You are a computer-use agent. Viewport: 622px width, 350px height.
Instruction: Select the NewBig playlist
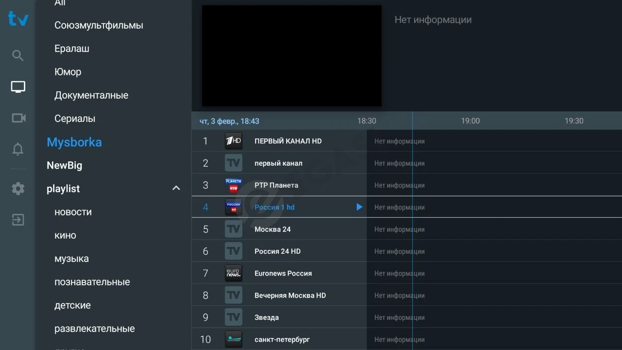(x=64, y=165)
